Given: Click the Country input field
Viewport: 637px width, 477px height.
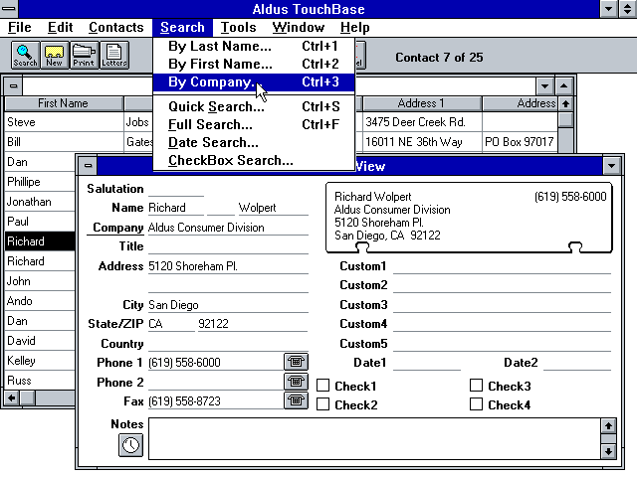Looking at the screenshot, I should tap(228, 344).
